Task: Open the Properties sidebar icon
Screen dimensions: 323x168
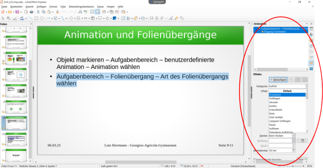Action: pos(311,29)
